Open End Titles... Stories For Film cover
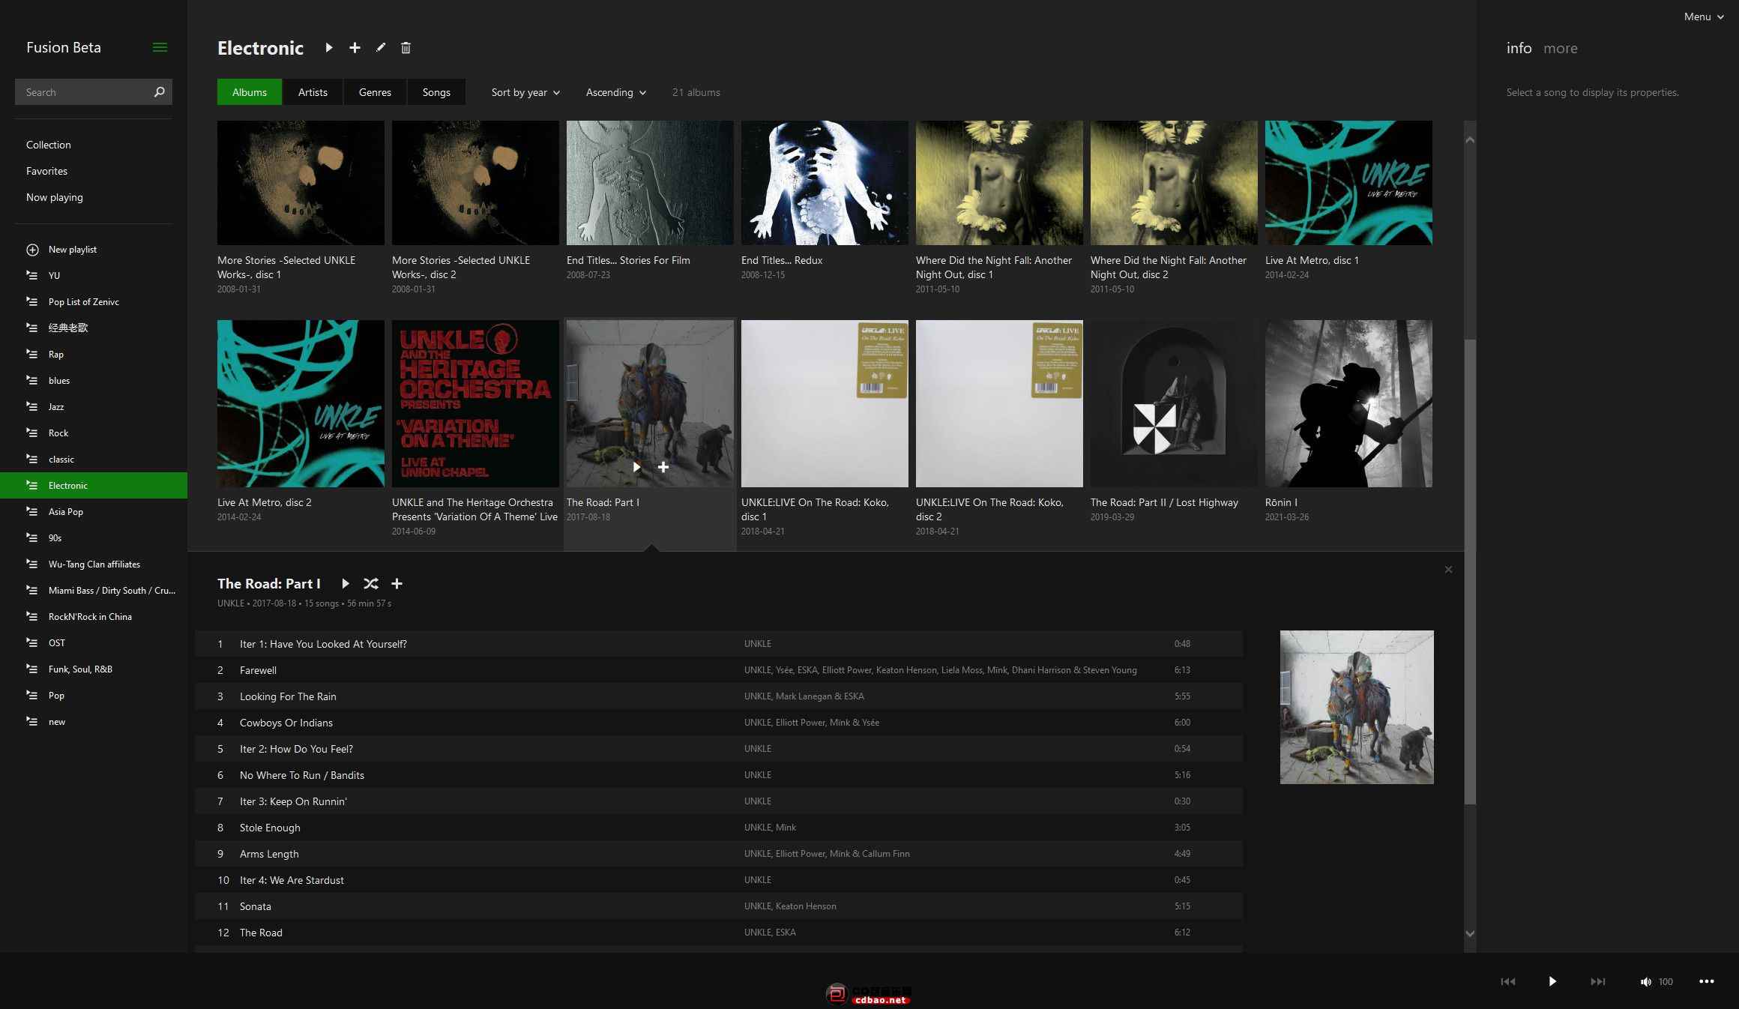1739x1009 pixels. [x=650, y=183]
